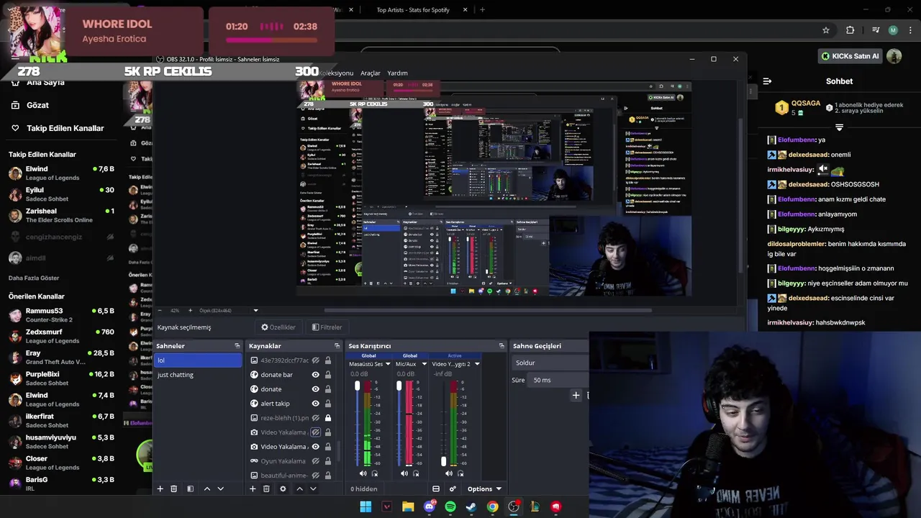Screen dimensions: 921x518
Task: Click the Özellikler button
Action: click(278, 327)
